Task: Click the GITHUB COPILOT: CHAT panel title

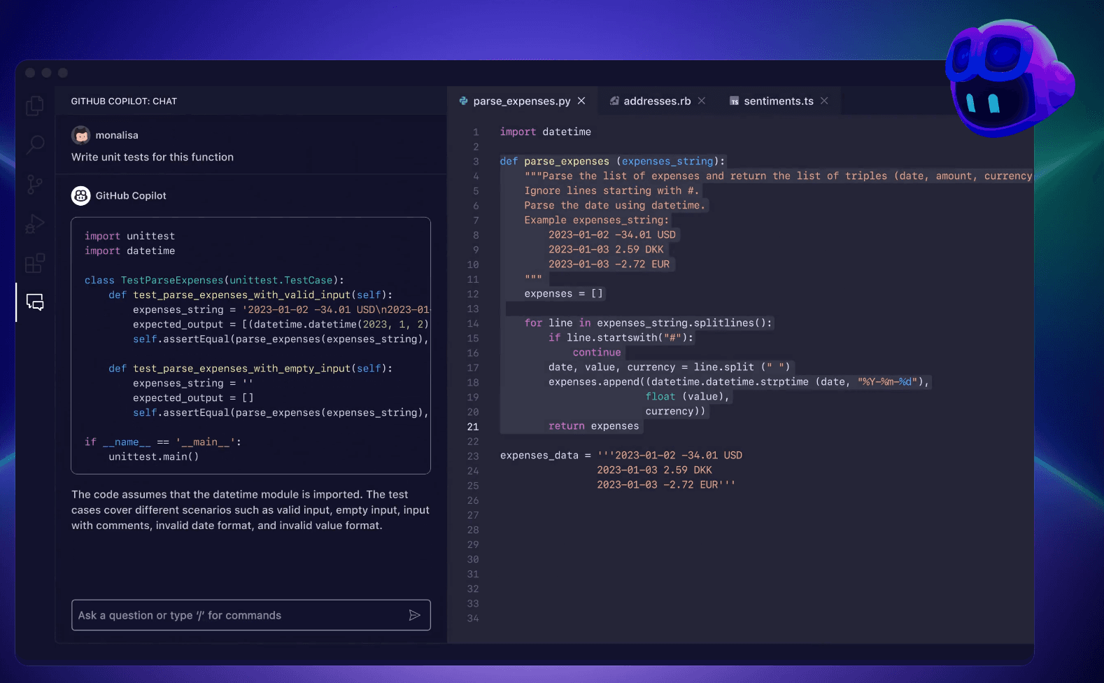Action: pos(124,101)
